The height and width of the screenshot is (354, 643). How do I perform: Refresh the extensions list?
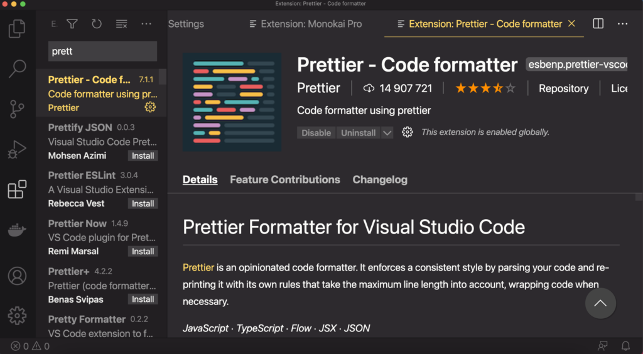pyautogui.click(x=97, y=24)
